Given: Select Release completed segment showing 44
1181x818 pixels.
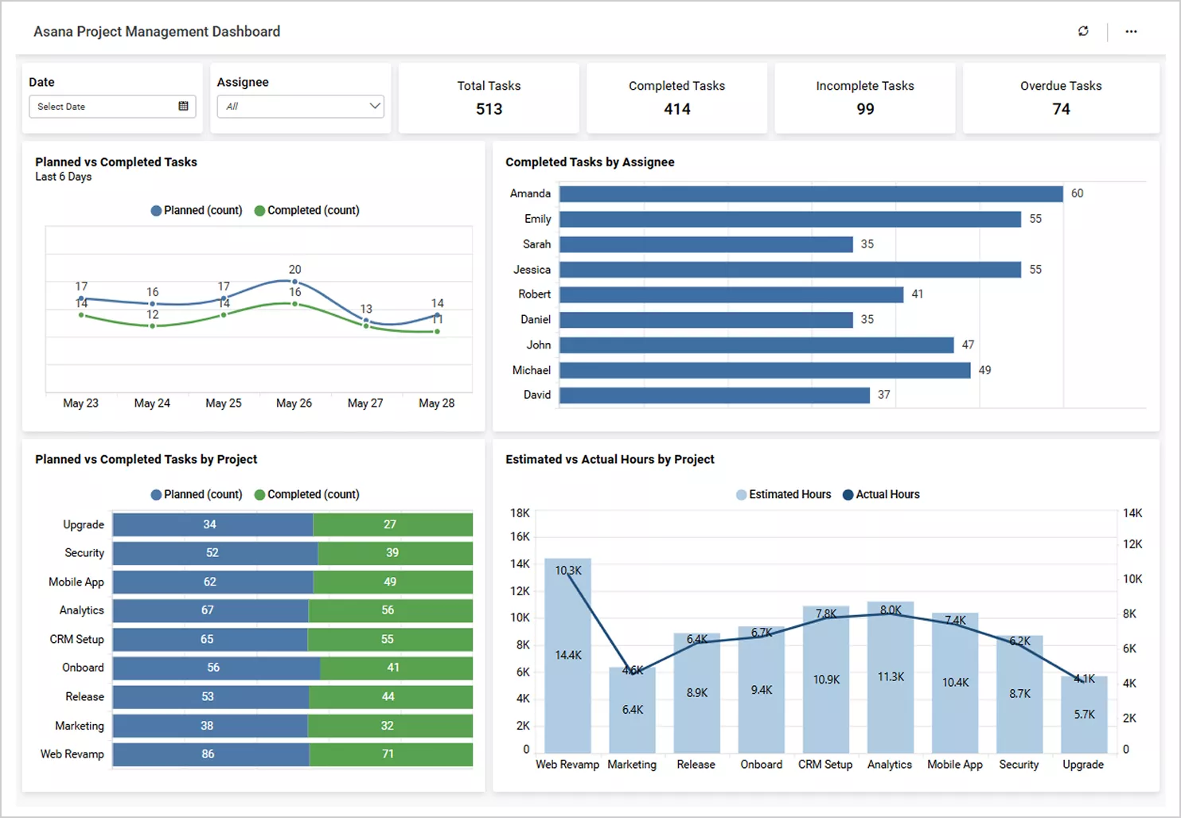Looking at the screenshot, I should (x=391, y=697).
